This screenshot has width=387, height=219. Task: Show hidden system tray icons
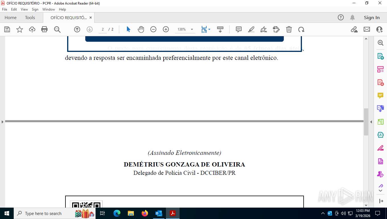pyautogui.click(x=323, y=213)
